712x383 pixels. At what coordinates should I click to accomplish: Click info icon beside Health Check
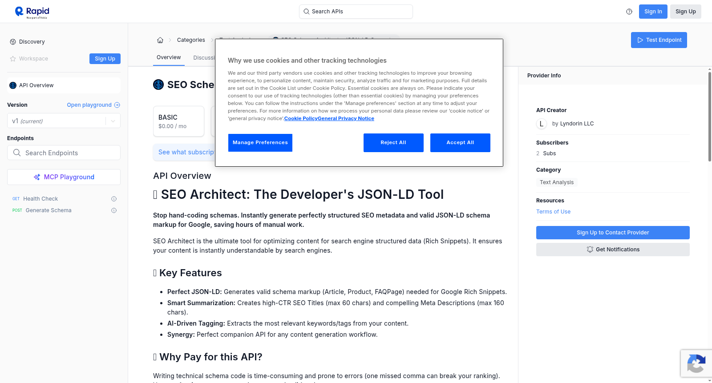pyautogui.click(x=114, y=199)
